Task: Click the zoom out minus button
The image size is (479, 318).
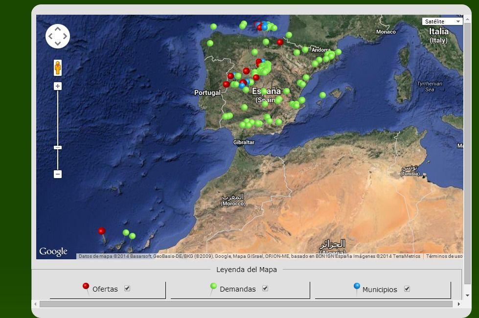Action: [58, 174]
